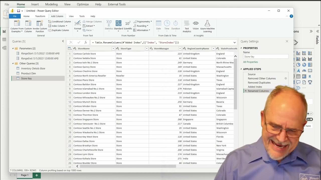Click the fx formula icon
Screen dimensions: 321x180
pos(86,42)
